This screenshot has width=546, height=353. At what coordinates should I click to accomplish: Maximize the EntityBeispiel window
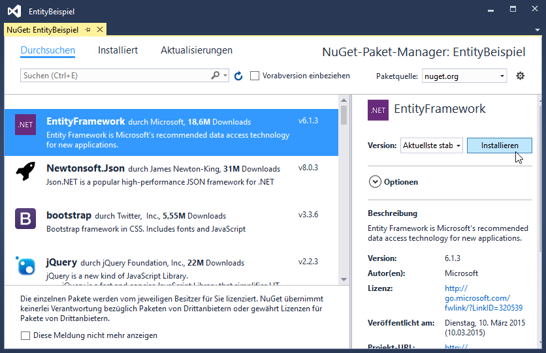point(513,9)
